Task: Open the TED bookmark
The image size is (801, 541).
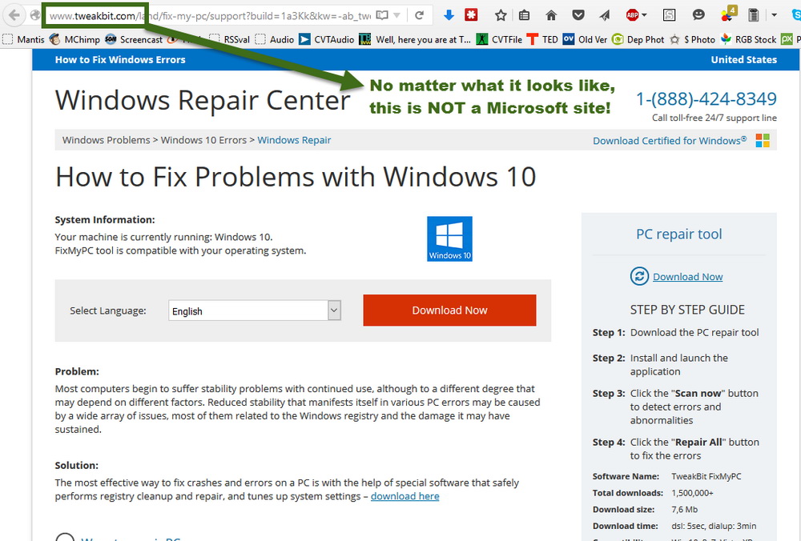Action: (542, 39)
